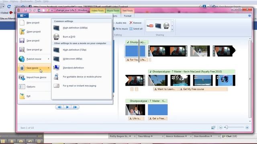The height and width of the screenshot is (144, 257).
Task: Choose Open project from the menu
Action: point(34,32)
